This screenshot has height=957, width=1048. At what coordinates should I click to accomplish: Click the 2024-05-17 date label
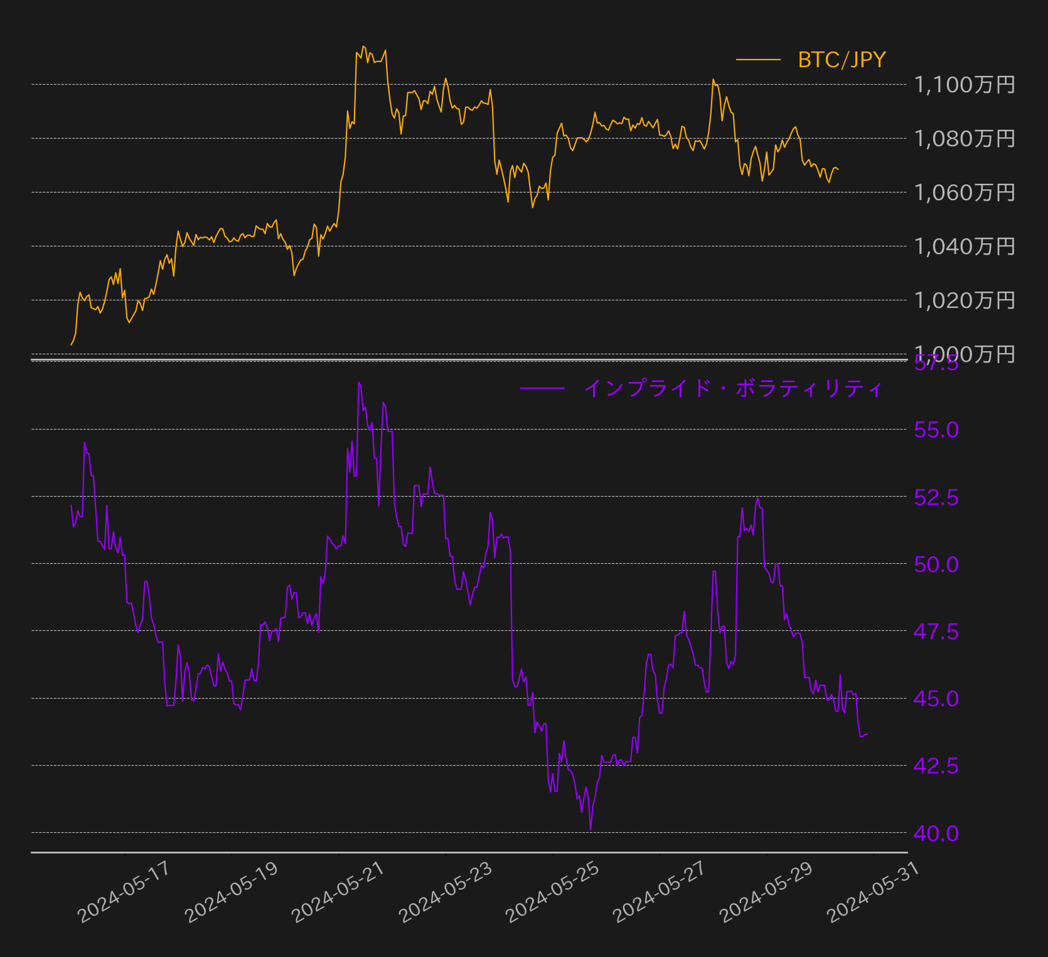coord(124,892)
